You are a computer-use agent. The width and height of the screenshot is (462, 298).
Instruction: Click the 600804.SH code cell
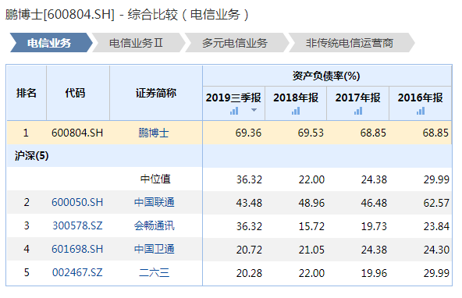(x=77, y=133)
